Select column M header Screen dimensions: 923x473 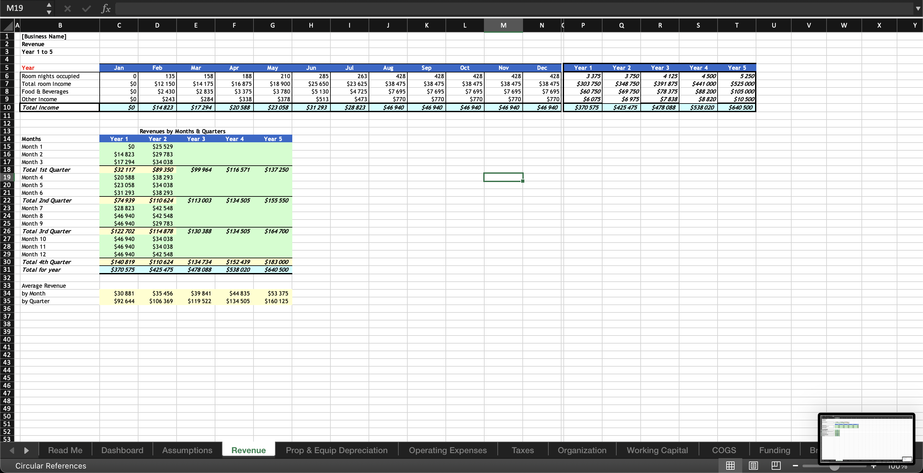pyautogui.click(x=503, y=25)
